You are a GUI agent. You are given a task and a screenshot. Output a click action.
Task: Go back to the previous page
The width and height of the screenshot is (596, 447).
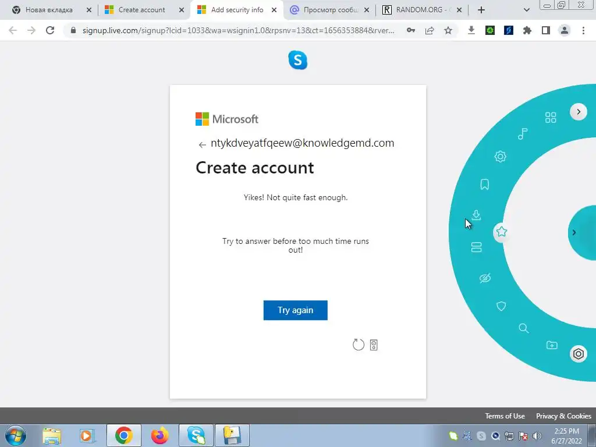13,30
